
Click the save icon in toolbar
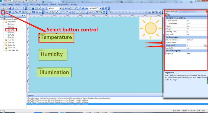10,8
